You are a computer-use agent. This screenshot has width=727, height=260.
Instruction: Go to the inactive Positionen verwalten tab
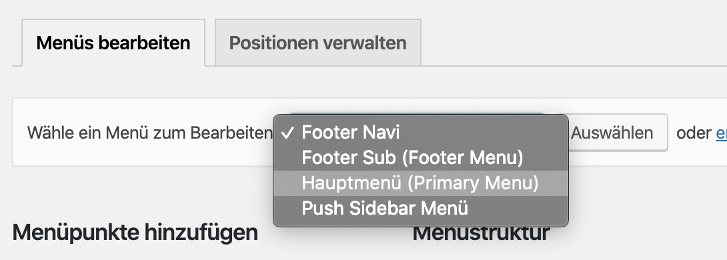(x=317, y=43)
